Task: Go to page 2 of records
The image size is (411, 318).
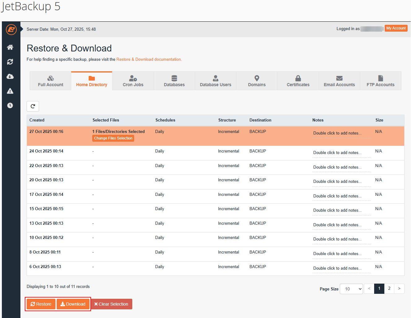Action: [389, 289]
